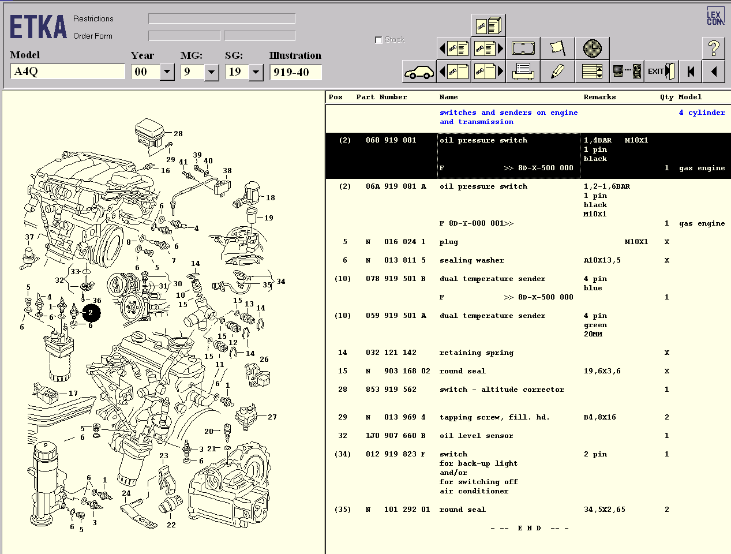Click the LEXCOM logo
The height and width of the screenshot is (554, 731).
[x=715, y=17]
